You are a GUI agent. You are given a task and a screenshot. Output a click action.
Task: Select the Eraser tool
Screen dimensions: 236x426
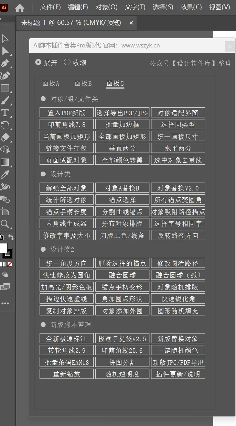pyautogui.click(x=5, y=137)
